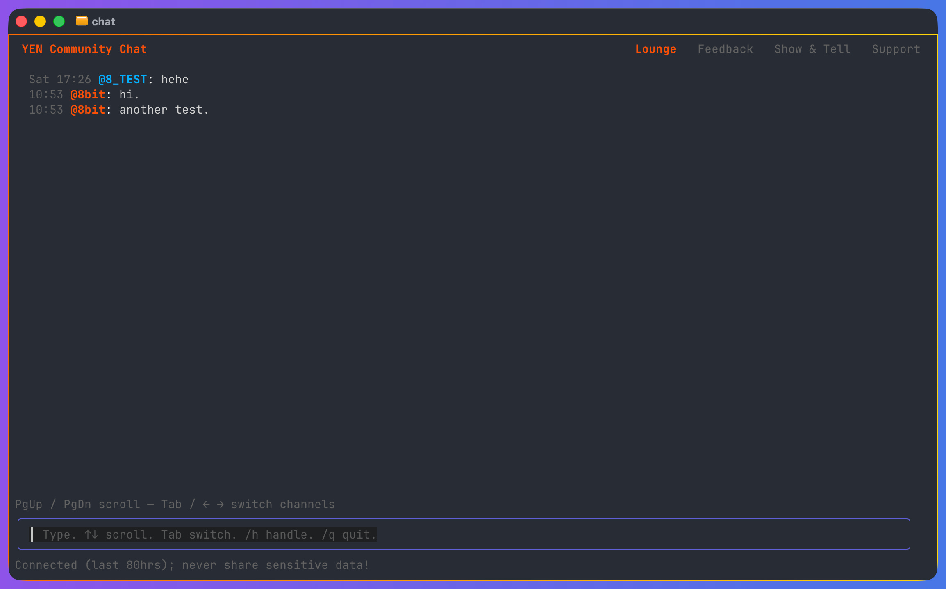Click the PgUp / PgDn scroll hint

[77, 505]
